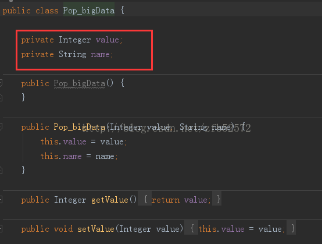Click the 'void' keyword of setValue
Image resolution: width=322 pixels, height=244 pixels.
coord(63,229)
